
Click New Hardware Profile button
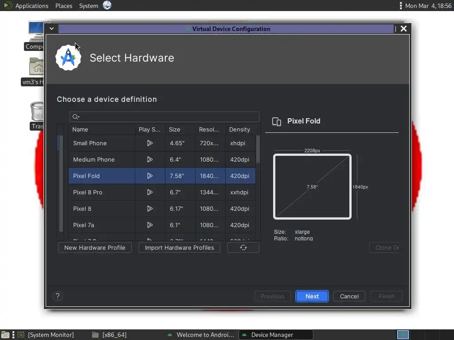pyautogui.click(x=95, y=247)
